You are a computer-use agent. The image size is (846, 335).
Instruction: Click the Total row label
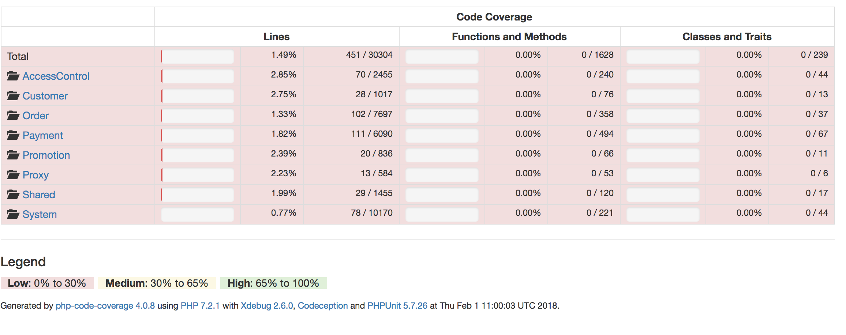click(18, 56)
